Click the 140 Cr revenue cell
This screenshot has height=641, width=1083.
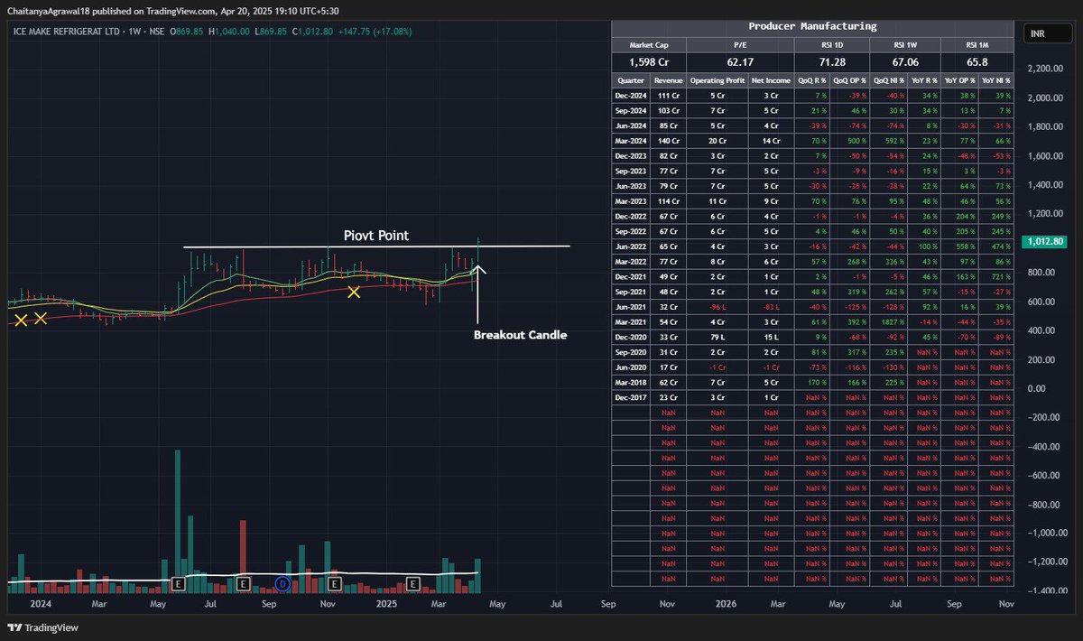coord(669,141)
